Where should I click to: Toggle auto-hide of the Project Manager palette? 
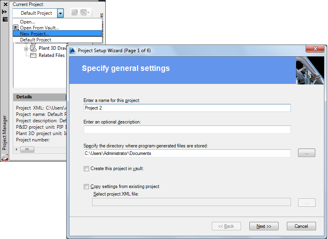[x=4, y=12]
